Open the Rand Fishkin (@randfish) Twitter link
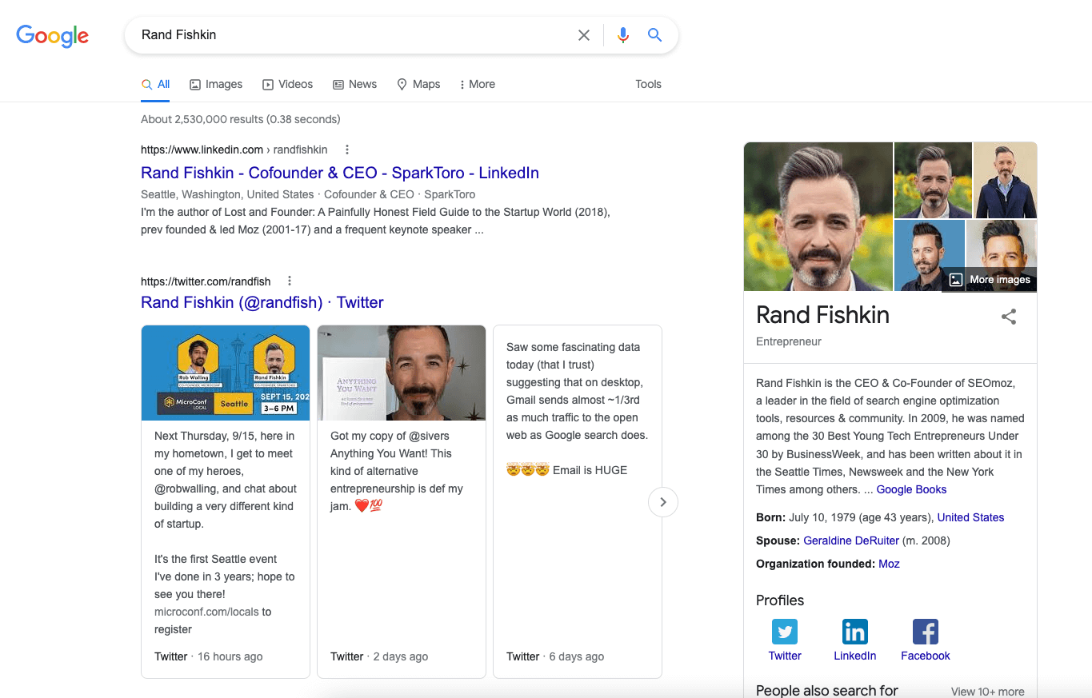The image size is (1092, 698). click(x=262, y=302)
